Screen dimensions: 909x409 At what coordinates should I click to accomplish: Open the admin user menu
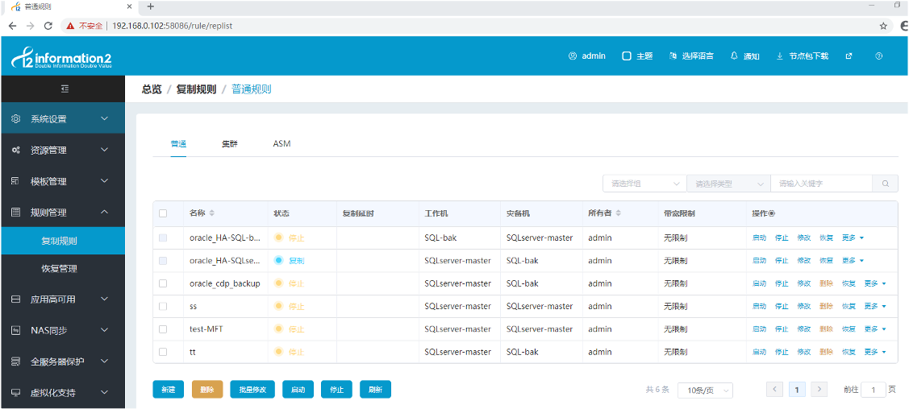pyautogui.click(x=586, y=56)
